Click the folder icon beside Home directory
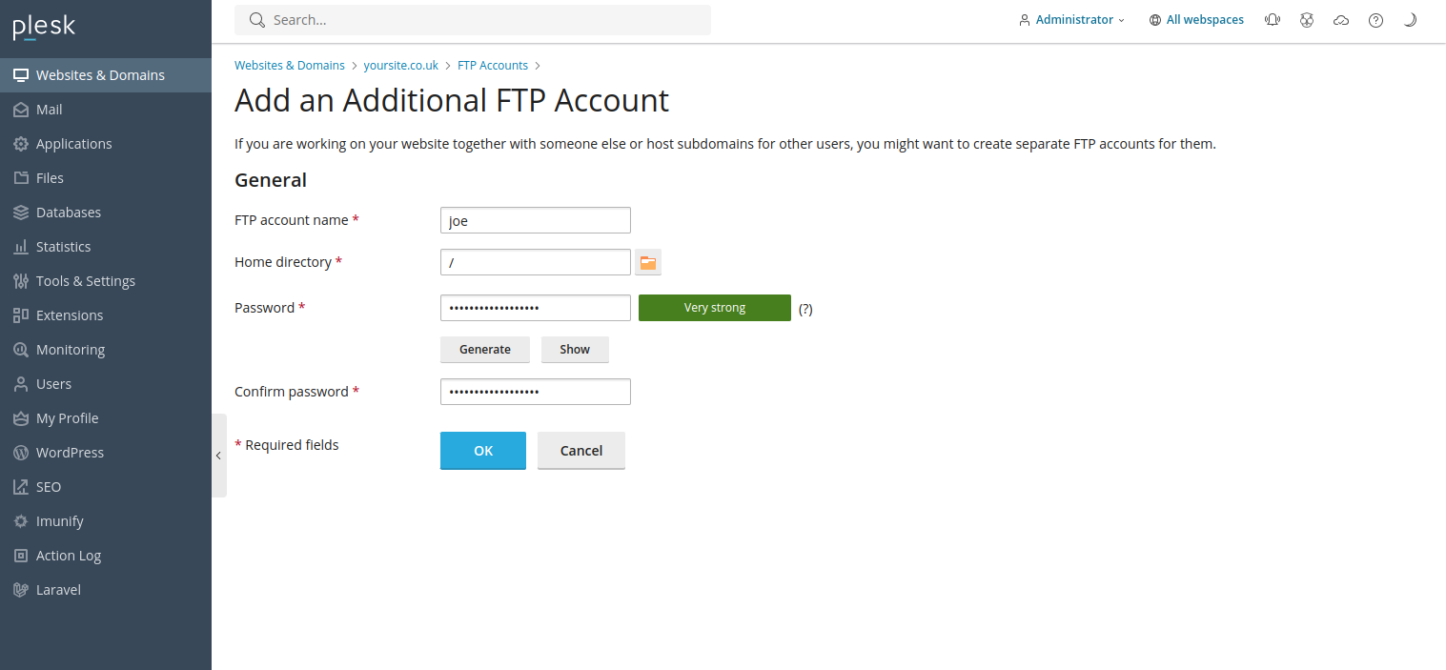The width and height of the screenshot is (1446, 670). 647,261
